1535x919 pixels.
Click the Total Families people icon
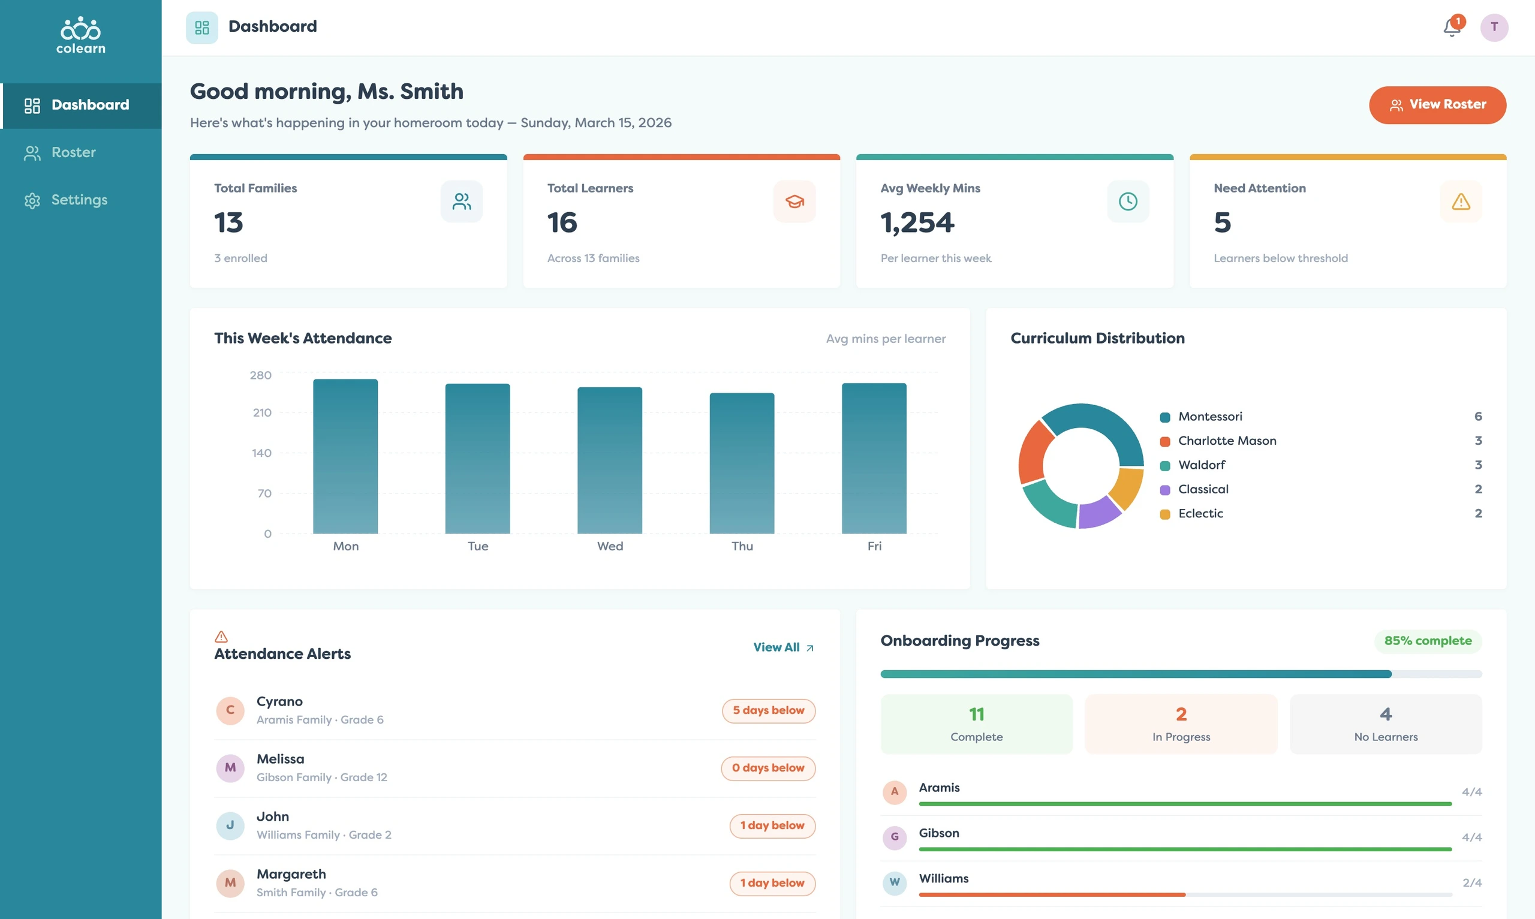click(x=461, y=201)
